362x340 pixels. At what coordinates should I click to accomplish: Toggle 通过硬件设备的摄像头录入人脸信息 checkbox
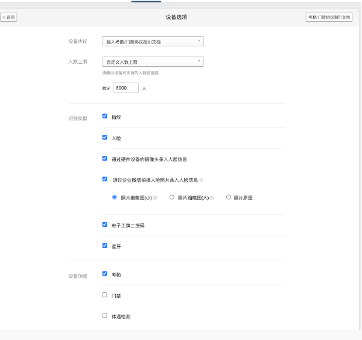coord(105,159)
